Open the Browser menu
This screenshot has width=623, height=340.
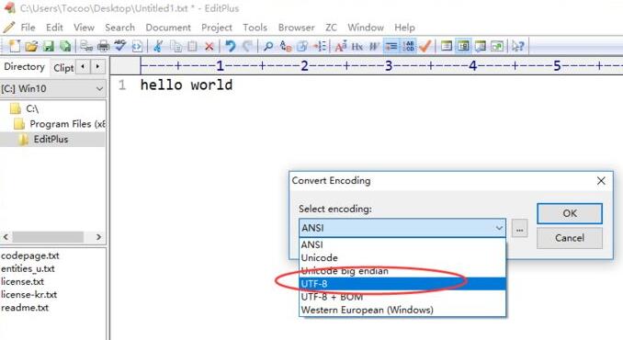(x=297, y=28)
